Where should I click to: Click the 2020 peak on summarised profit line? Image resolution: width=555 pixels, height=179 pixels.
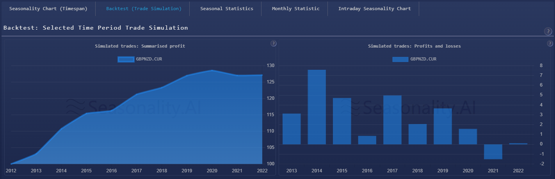click(x=212, y=71)
